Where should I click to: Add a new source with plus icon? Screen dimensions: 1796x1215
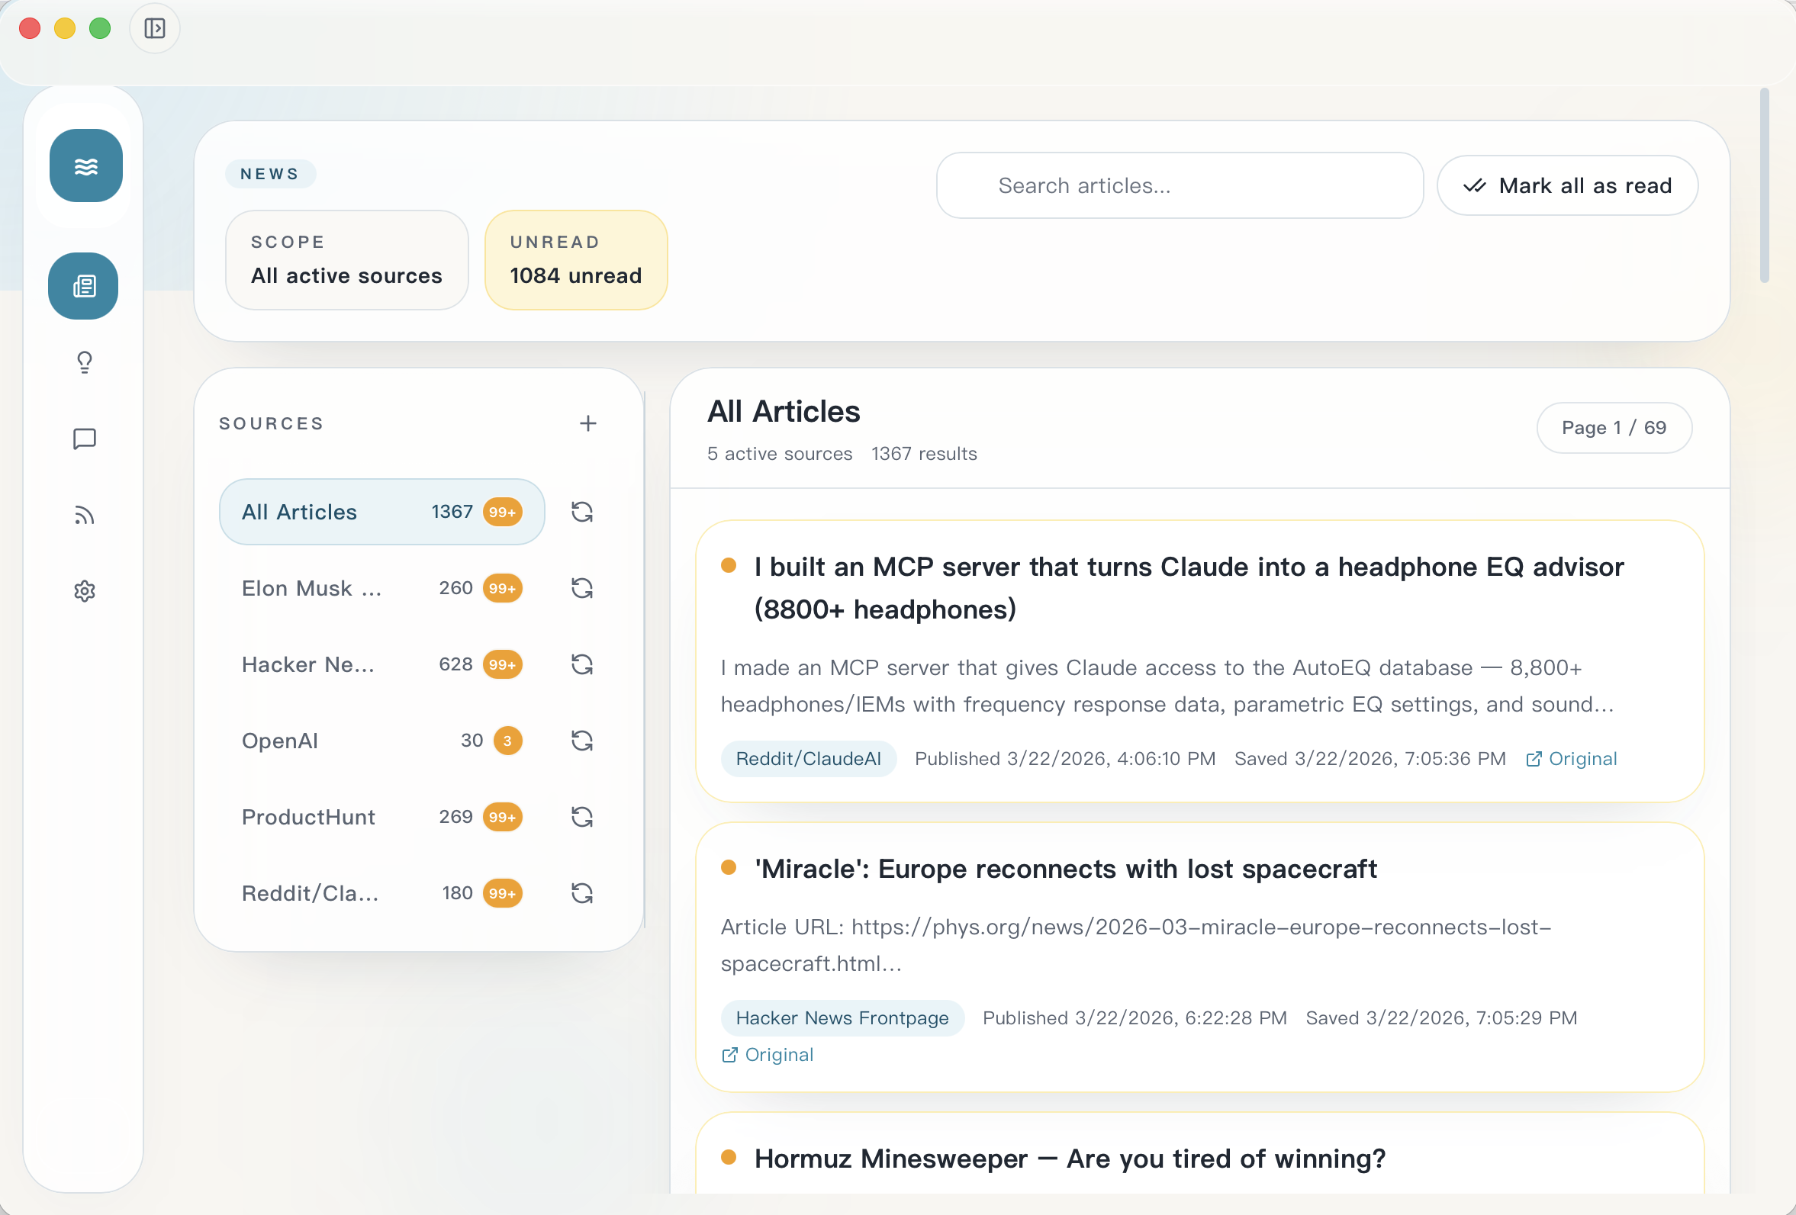587,423
